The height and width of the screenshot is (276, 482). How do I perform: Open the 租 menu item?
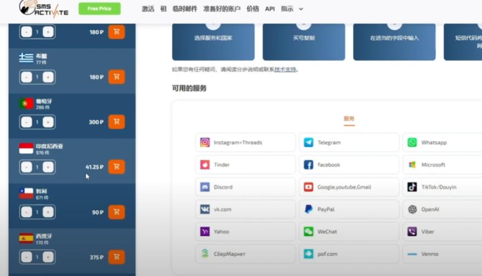point(164,9)
